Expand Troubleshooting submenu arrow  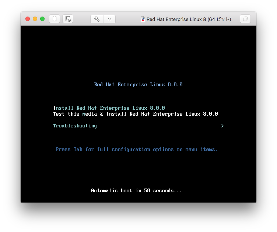(222, 126)
